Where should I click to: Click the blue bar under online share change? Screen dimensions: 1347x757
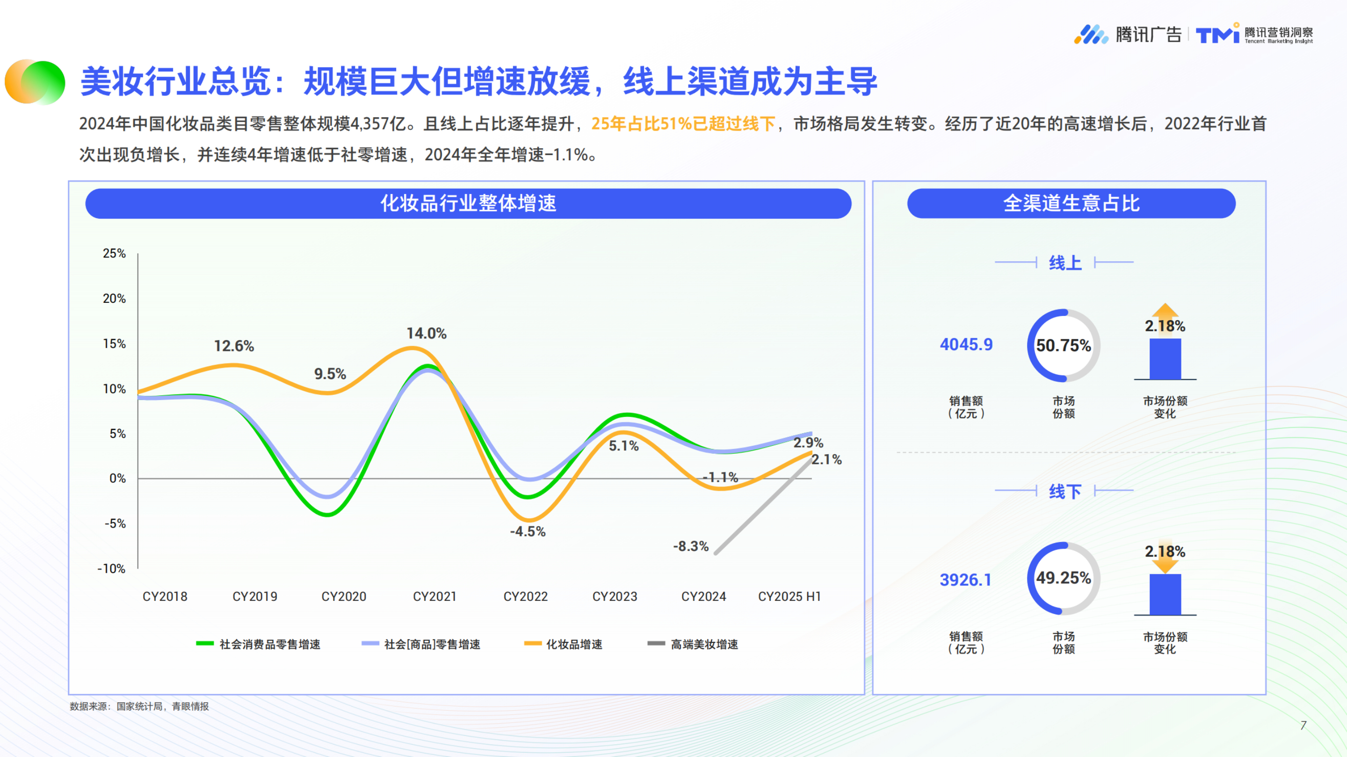click(x=1165, y=359)
